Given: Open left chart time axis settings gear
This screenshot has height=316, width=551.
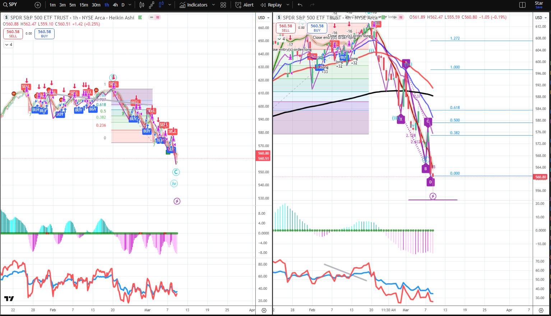Looking at the screenshot, I should click(x=264, y=310).
